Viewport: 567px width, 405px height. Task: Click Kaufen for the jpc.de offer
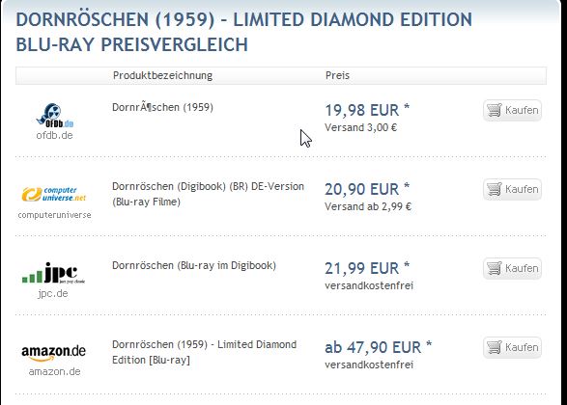pos(512,268)
